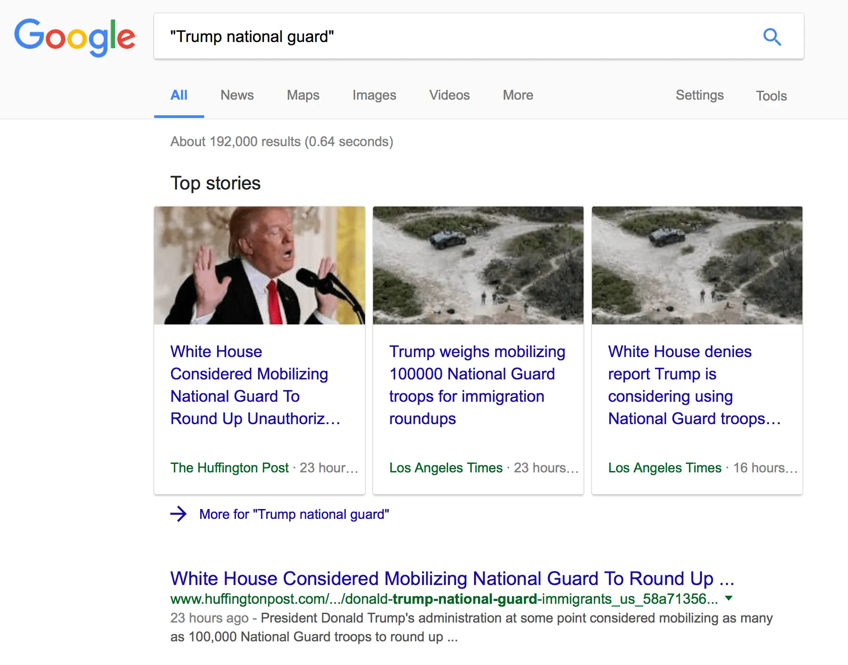Open the More menu
This screenshot has height=665, width=848.
pyautogui.click(x=518, y=95)
